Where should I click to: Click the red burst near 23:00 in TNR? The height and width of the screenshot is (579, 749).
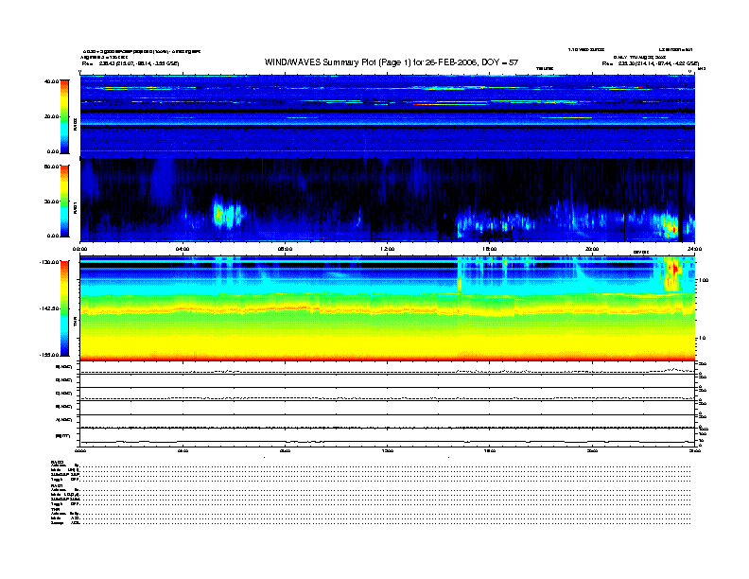(673, 270)
